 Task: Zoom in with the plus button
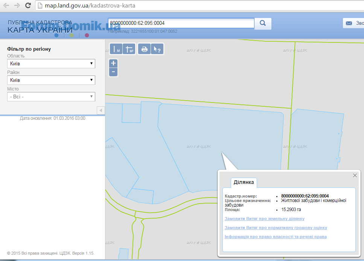tap(113, 63)
